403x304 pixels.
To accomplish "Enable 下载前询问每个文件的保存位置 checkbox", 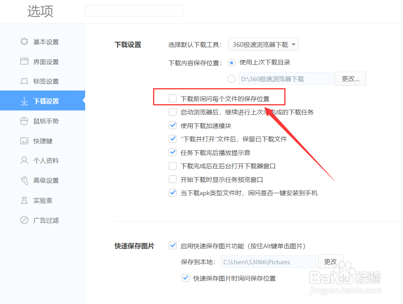I will click(173, 98).
